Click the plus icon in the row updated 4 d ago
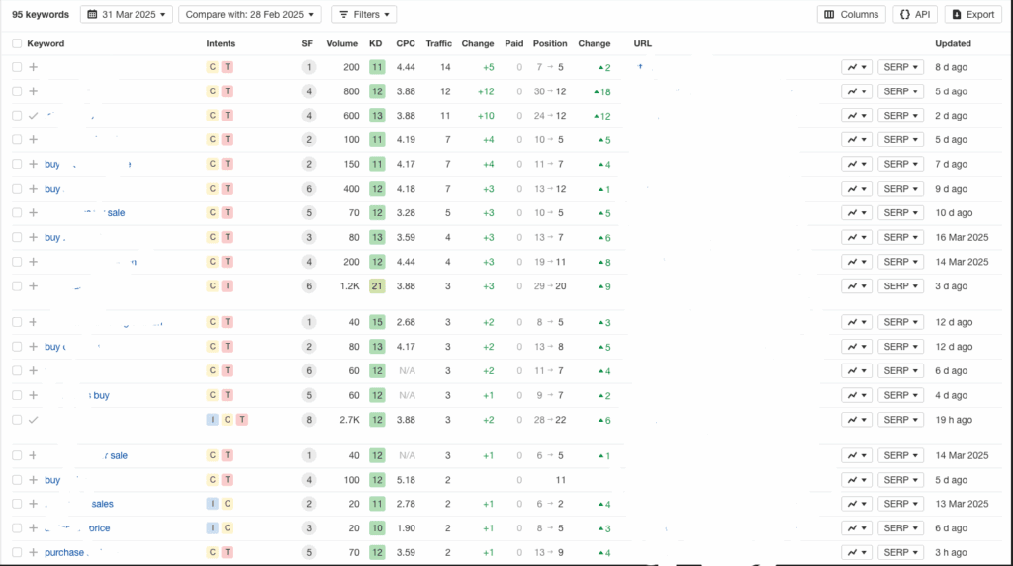 click(x=33, y=395)
